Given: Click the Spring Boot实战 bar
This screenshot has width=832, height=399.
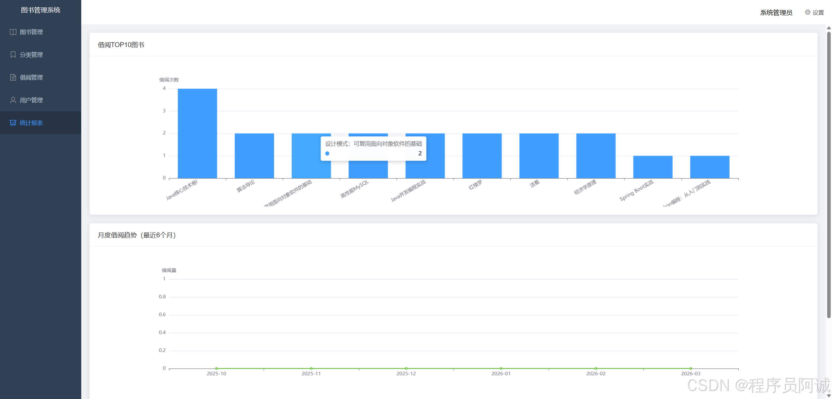Looking at the screenshot, I should (x=653, y=167).
